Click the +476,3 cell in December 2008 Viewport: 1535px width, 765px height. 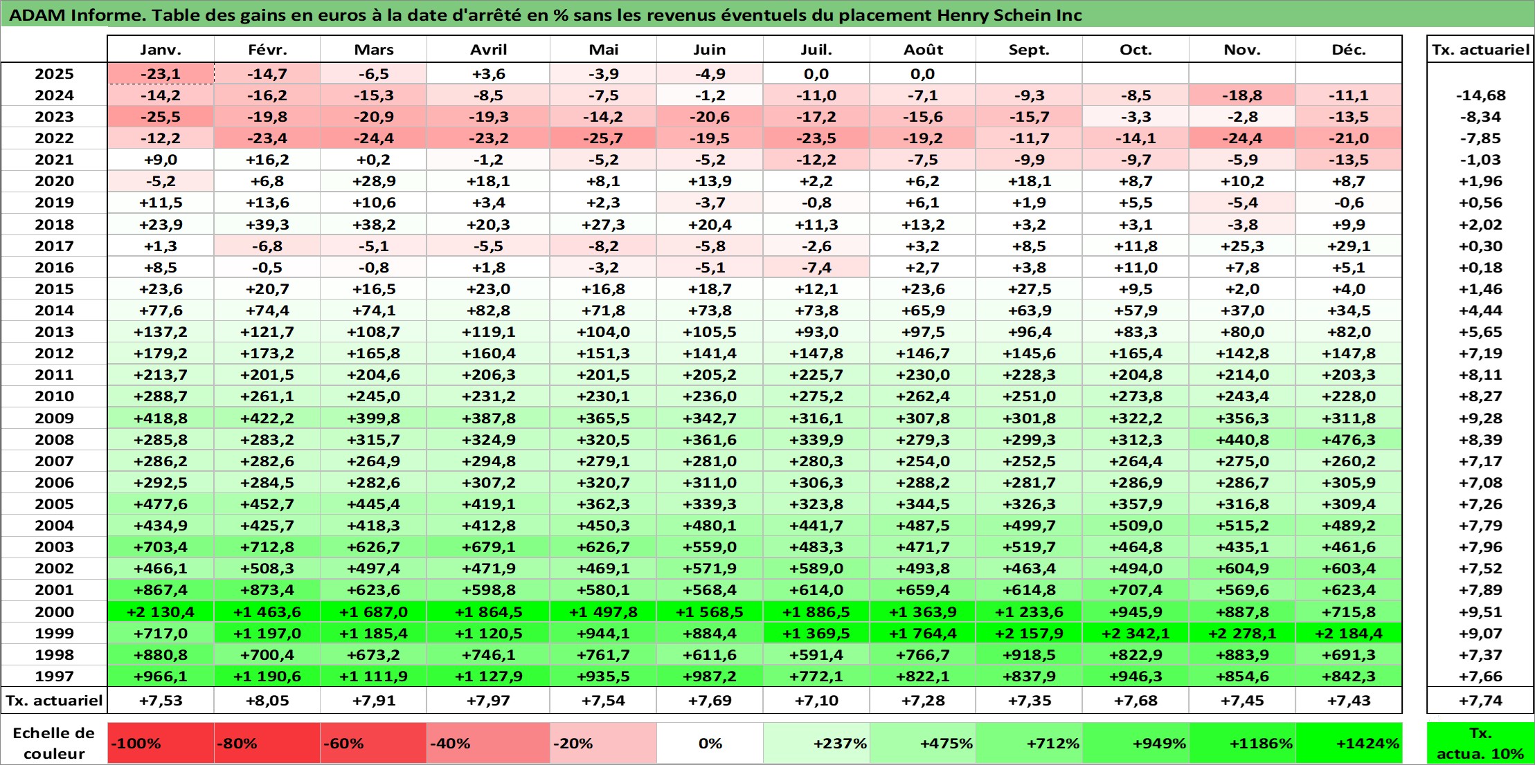click(1349, 440)
